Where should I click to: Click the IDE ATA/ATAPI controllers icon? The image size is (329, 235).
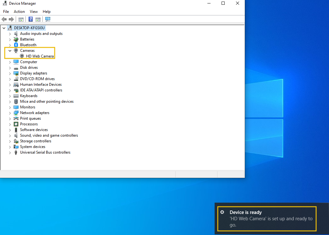[16, 90]
